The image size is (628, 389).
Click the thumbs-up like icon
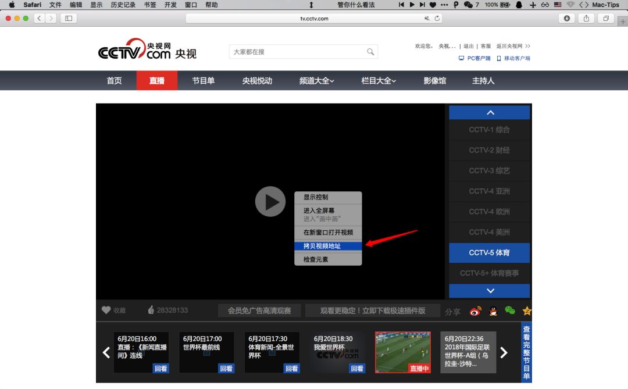pyautogui.click(x=151, y=311)
